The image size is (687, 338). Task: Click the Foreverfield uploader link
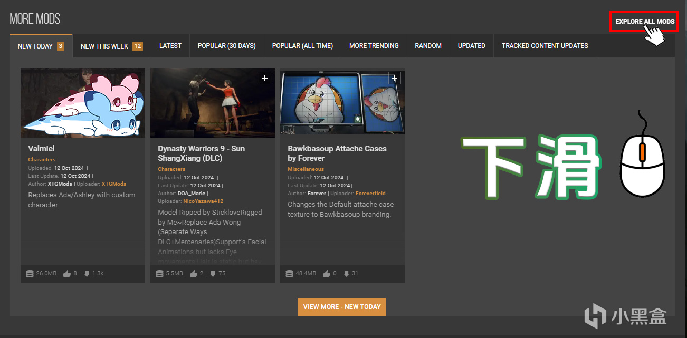370,194
